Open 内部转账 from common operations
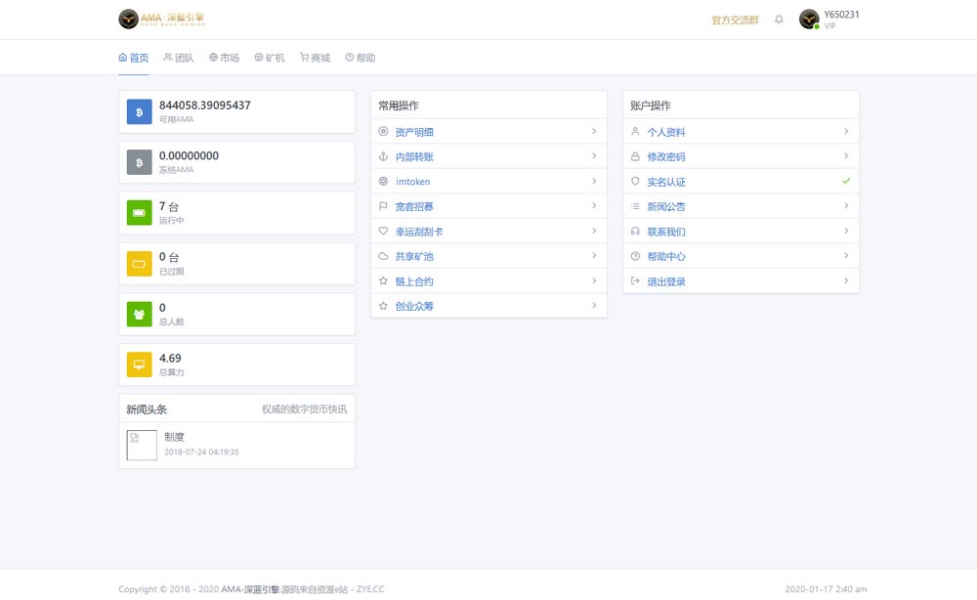Screen dimensions: 977x600 coord(414,156)
